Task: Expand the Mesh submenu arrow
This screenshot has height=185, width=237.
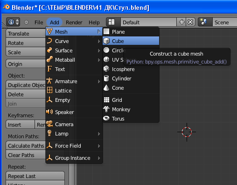Action: 99,32
